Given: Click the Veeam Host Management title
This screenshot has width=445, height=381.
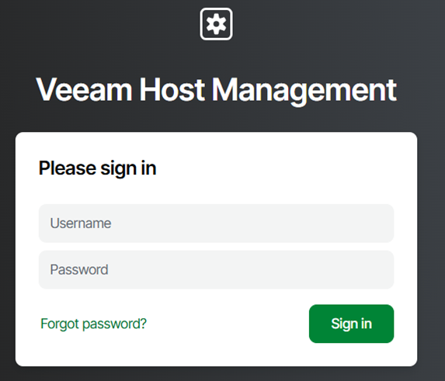Looking at the screenshot, I should coord(216,90).
